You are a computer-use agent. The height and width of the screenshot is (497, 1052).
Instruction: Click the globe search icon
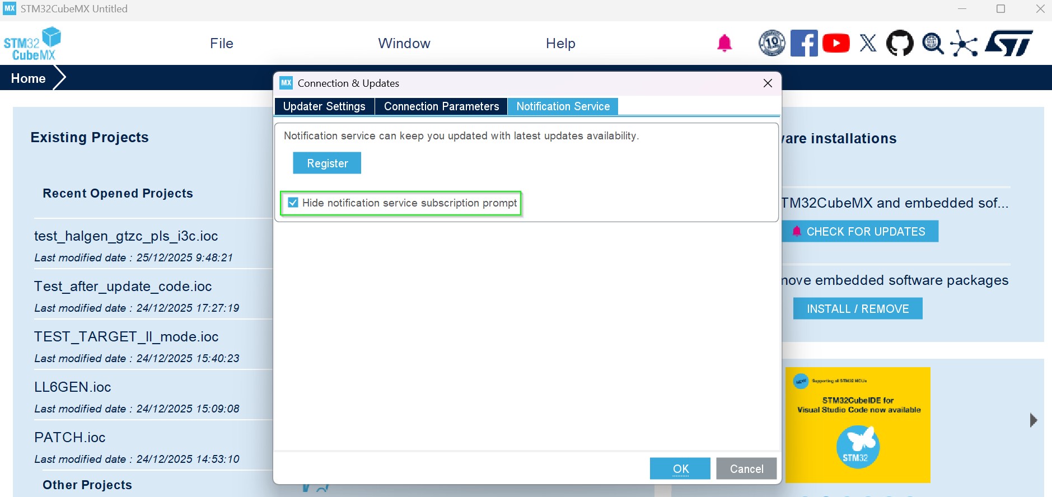[933, 43]
